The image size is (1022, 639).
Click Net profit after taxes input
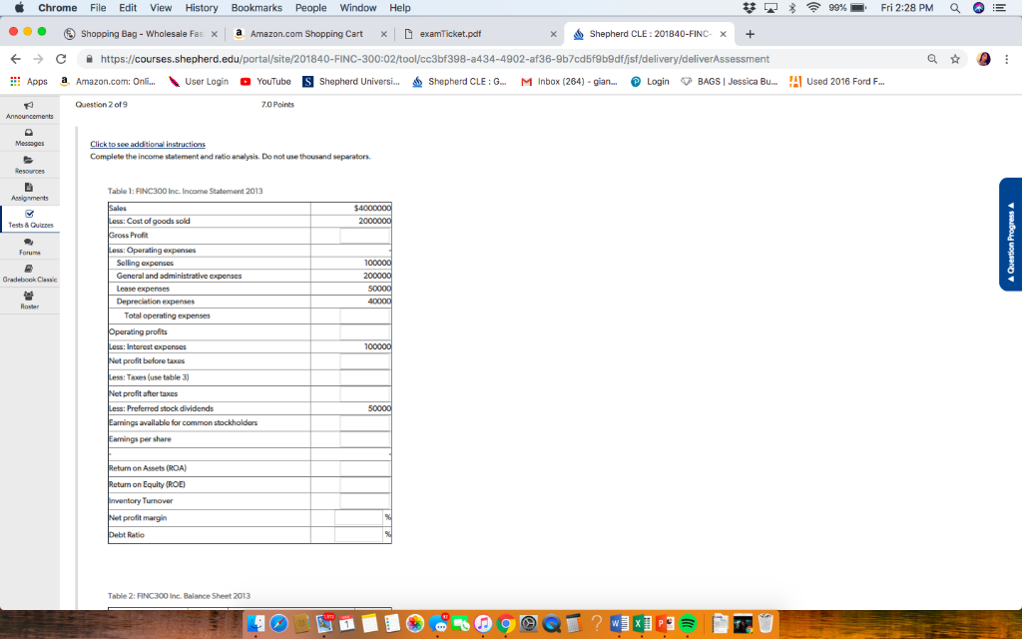(x=364, y=393)
